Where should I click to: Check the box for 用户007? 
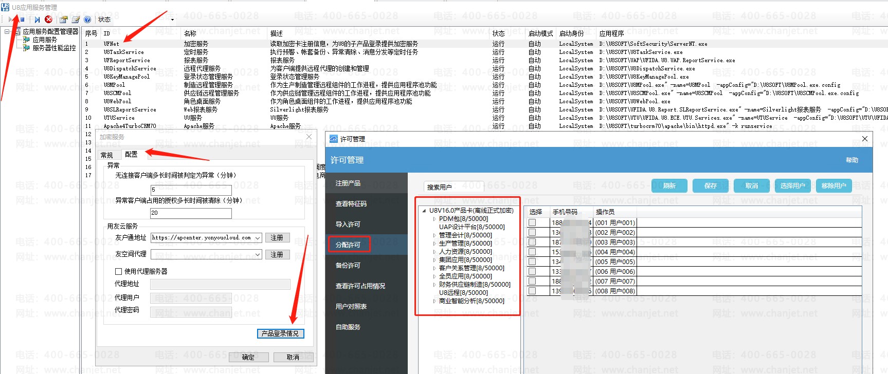[532, 282]
